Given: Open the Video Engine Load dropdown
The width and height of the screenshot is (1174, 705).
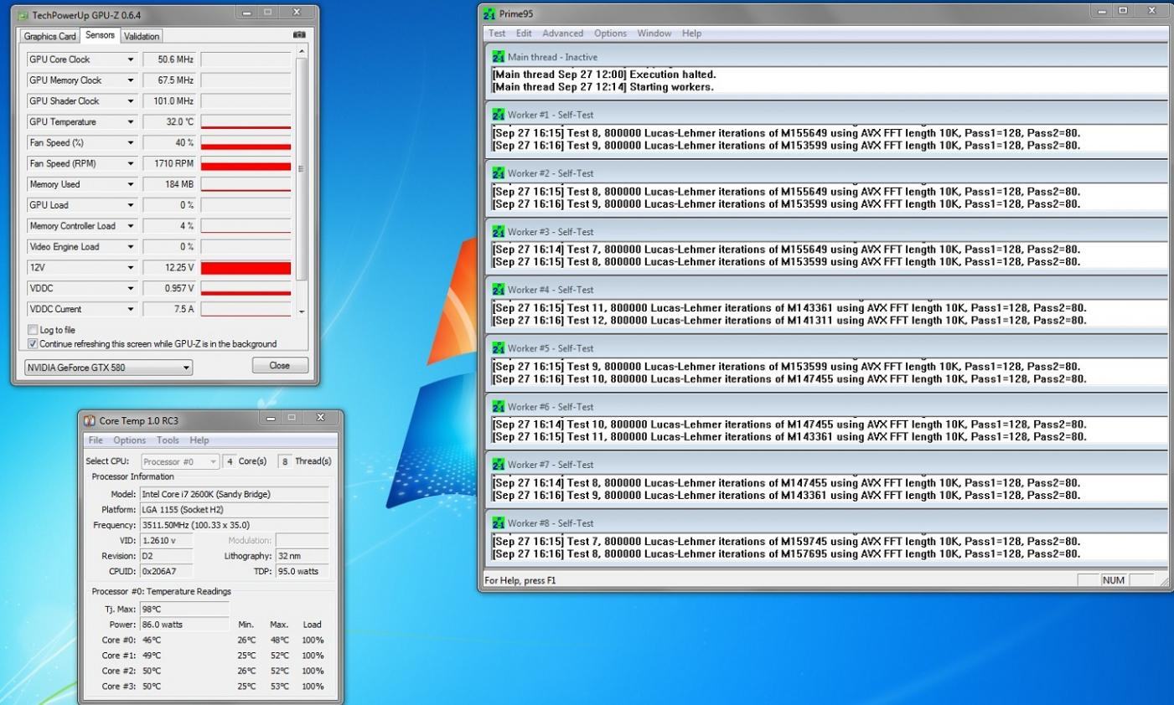Looking at the screenshot, I should click(x=131, y=247).
